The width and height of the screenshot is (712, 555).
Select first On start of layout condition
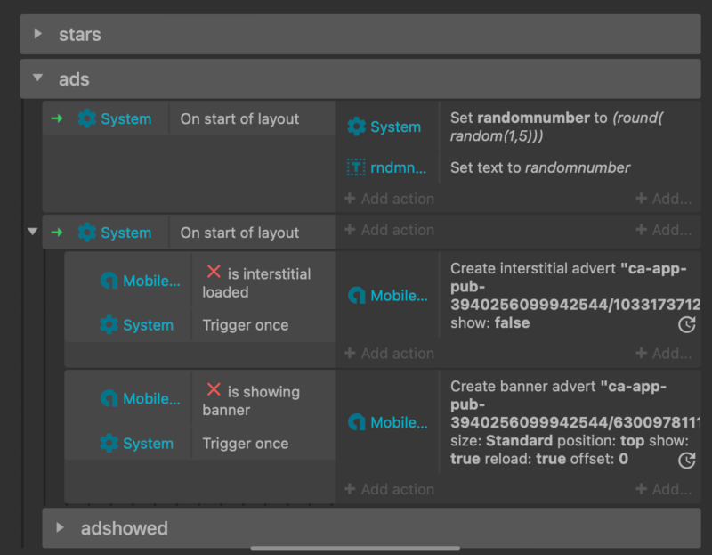click(x=239, y=118)
